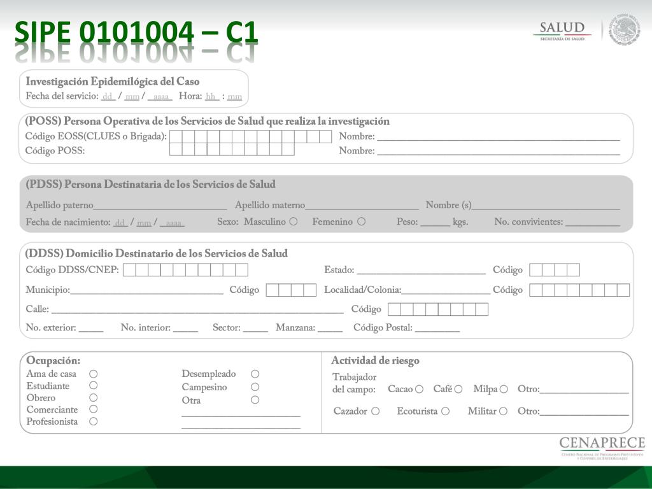Image resolution: width=652 pixels, height=489 pixels.
Task: Select the Militar risk activity option
Action: (503, 411)
